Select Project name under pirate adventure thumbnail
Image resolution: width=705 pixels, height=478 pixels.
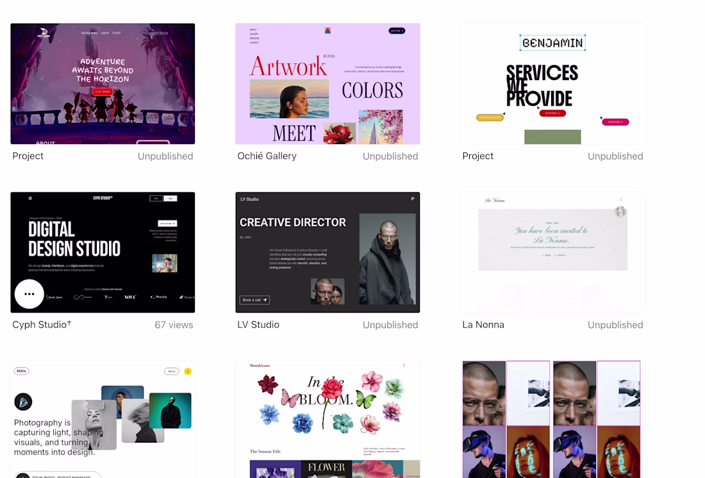(28, 156)
